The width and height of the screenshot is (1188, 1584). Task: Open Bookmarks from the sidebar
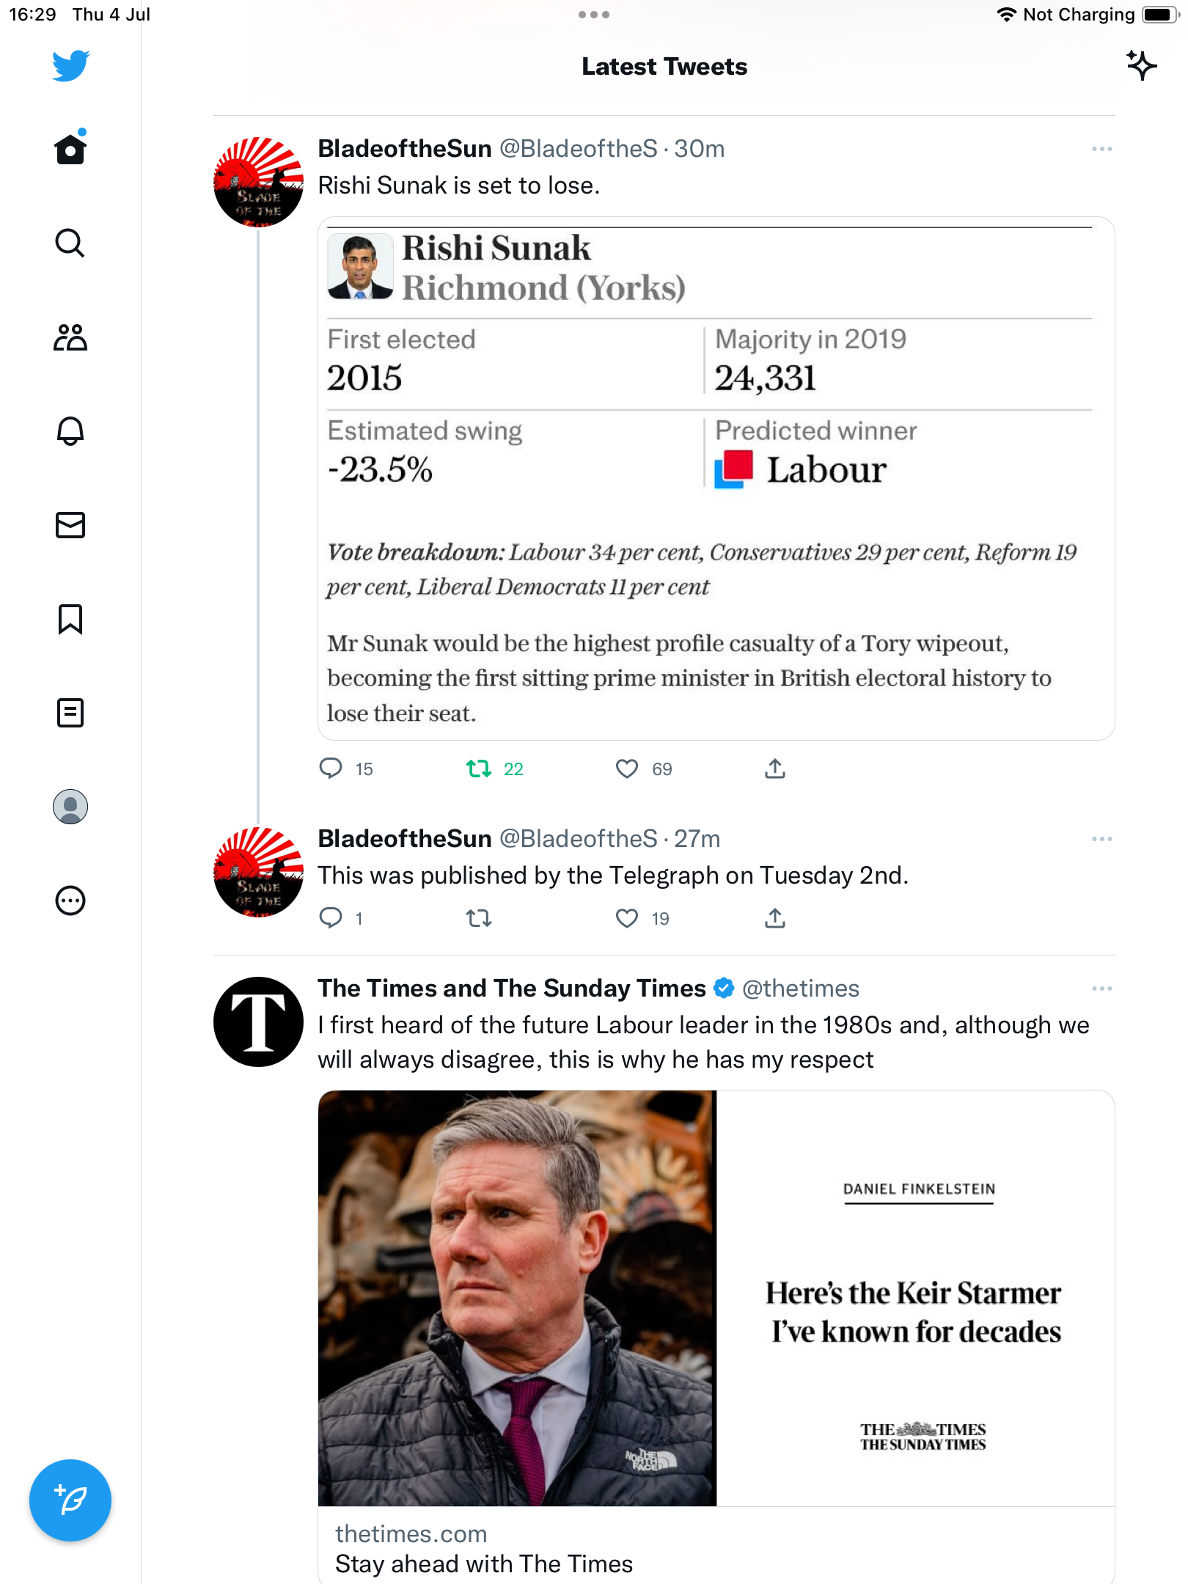coord(70,619)
